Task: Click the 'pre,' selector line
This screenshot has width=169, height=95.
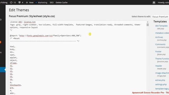Action: (x=12, y=88)
